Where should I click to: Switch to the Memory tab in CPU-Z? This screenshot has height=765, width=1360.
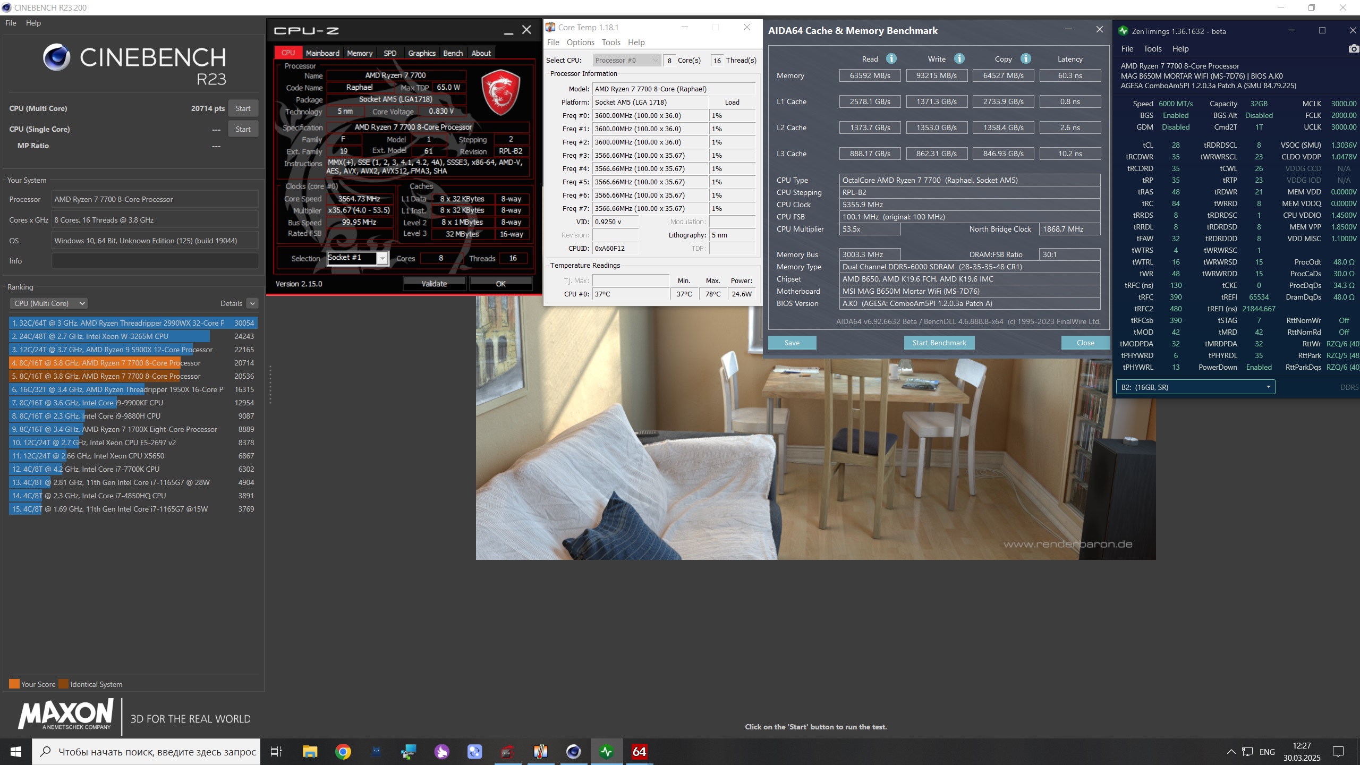359,53
